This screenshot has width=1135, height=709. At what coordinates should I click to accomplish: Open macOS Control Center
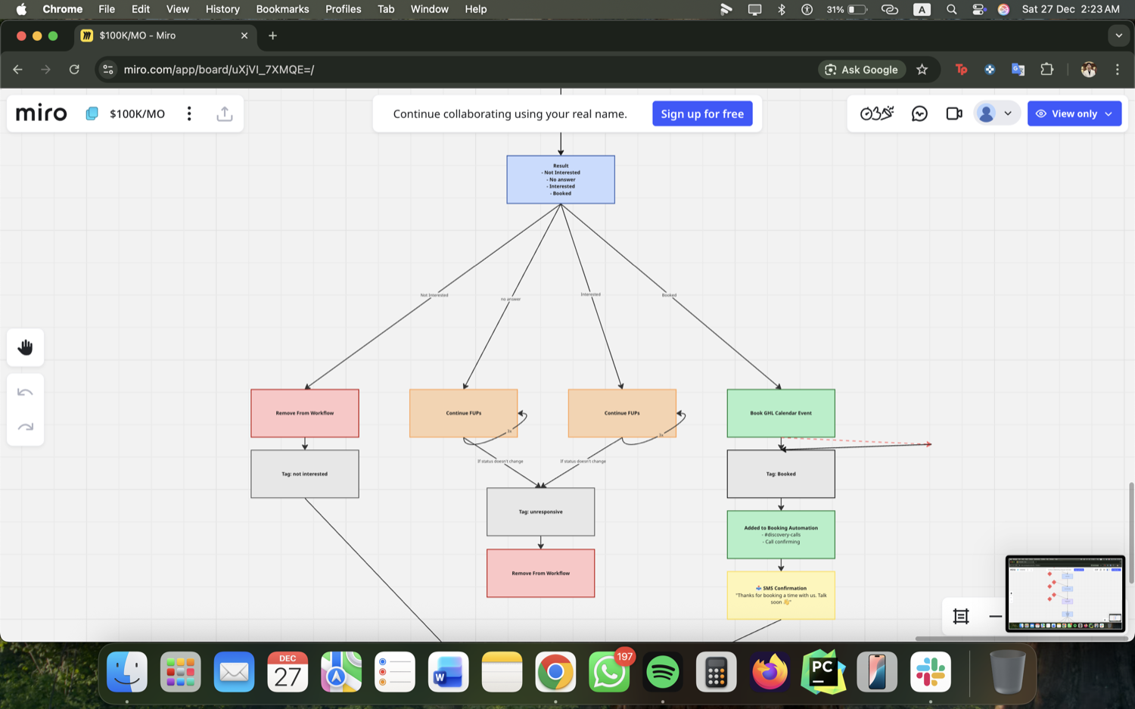[x=978, y=9]
